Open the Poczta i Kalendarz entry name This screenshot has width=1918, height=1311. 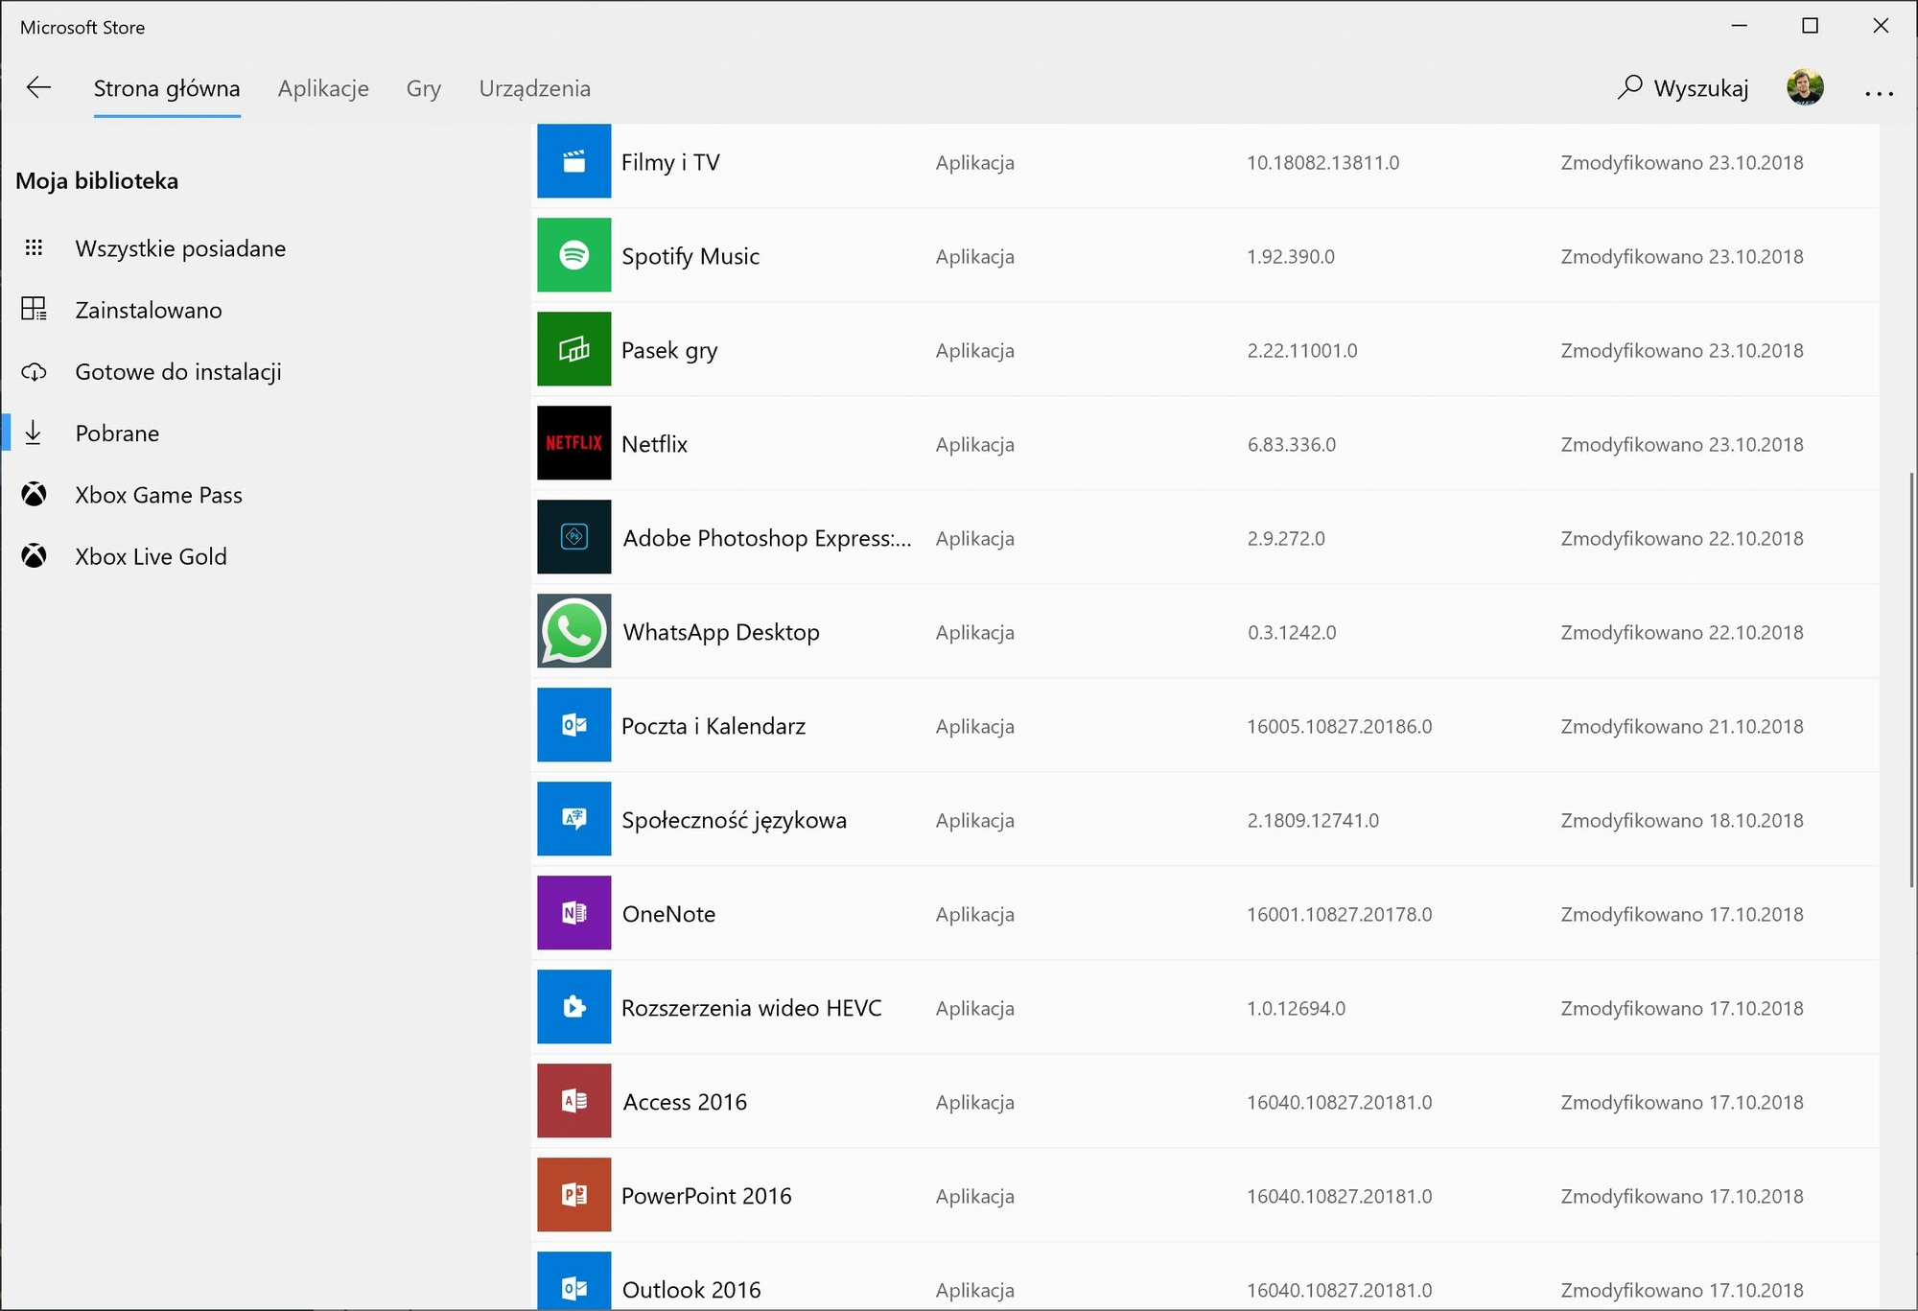[713, 726]
